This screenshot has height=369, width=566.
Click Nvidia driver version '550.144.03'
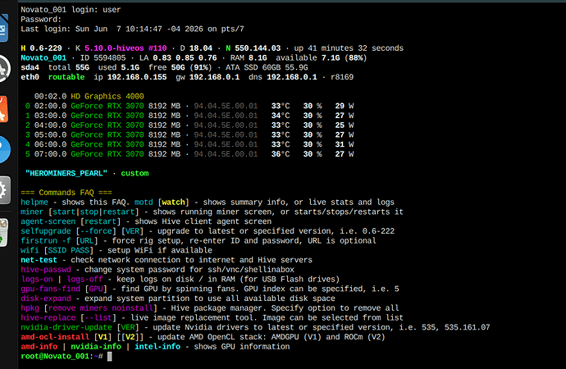[258, 48]
